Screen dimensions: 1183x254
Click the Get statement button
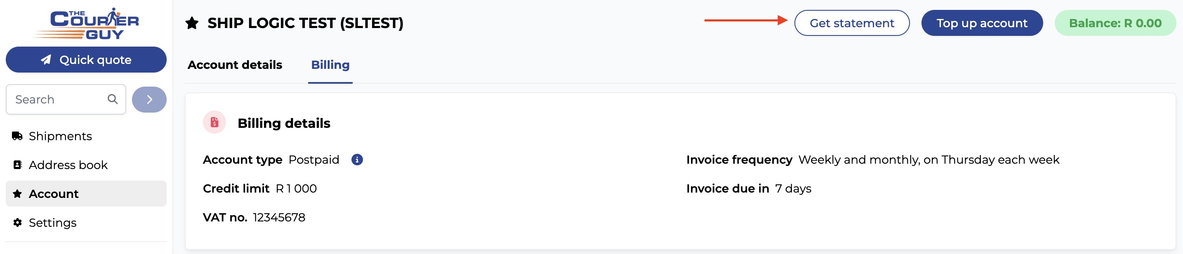[852, 23]
